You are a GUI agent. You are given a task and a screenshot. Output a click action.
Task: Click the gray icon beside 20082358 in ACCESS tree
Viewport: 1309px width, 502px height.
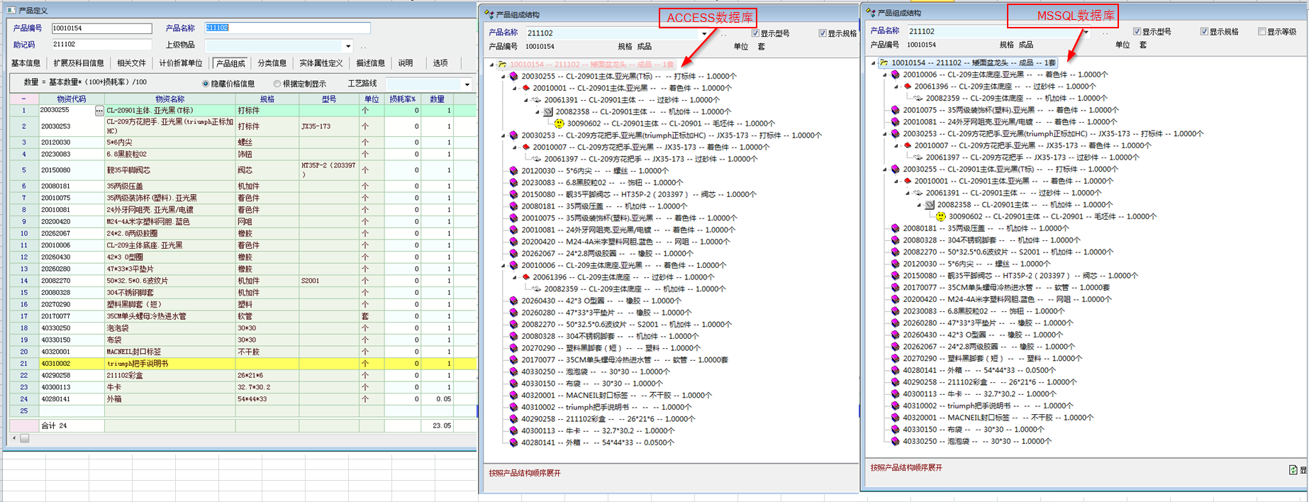[x=548, y=112]
